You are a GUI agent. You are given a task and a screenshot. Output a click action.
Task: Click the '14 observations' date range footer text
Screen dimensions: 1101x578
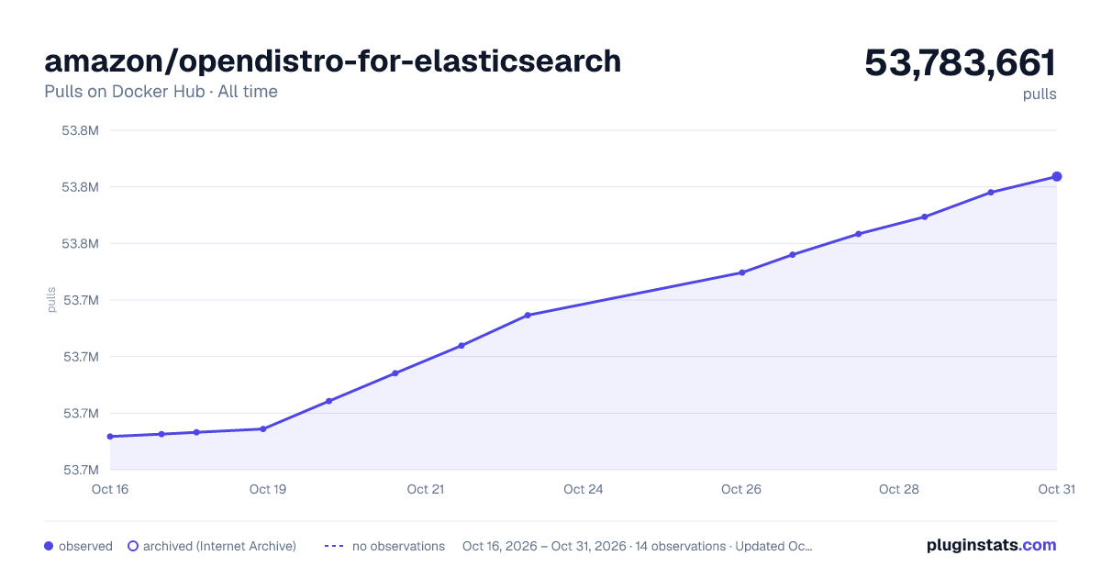pyautogui.click(x=638, y=546)
